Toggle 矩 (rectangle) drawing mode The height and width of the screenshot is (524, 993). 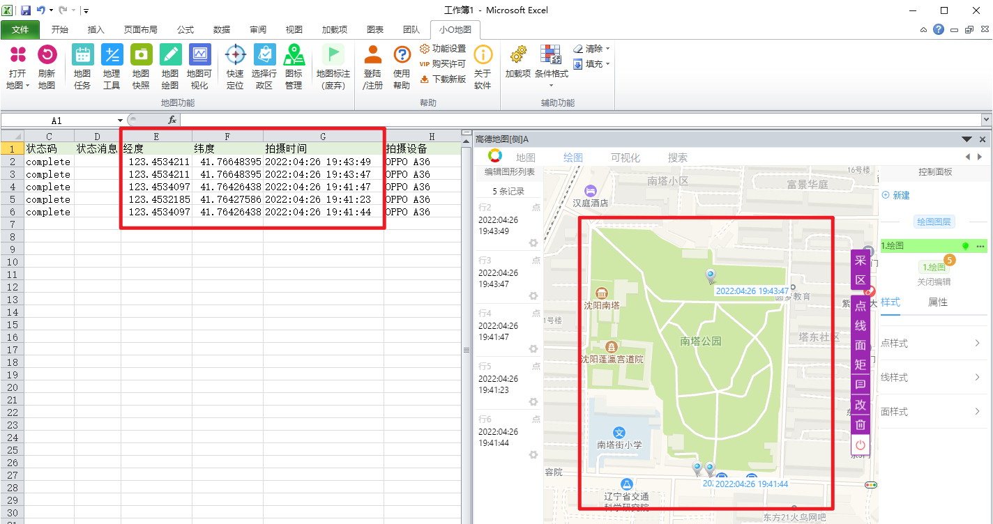click(x=861, y=364)
